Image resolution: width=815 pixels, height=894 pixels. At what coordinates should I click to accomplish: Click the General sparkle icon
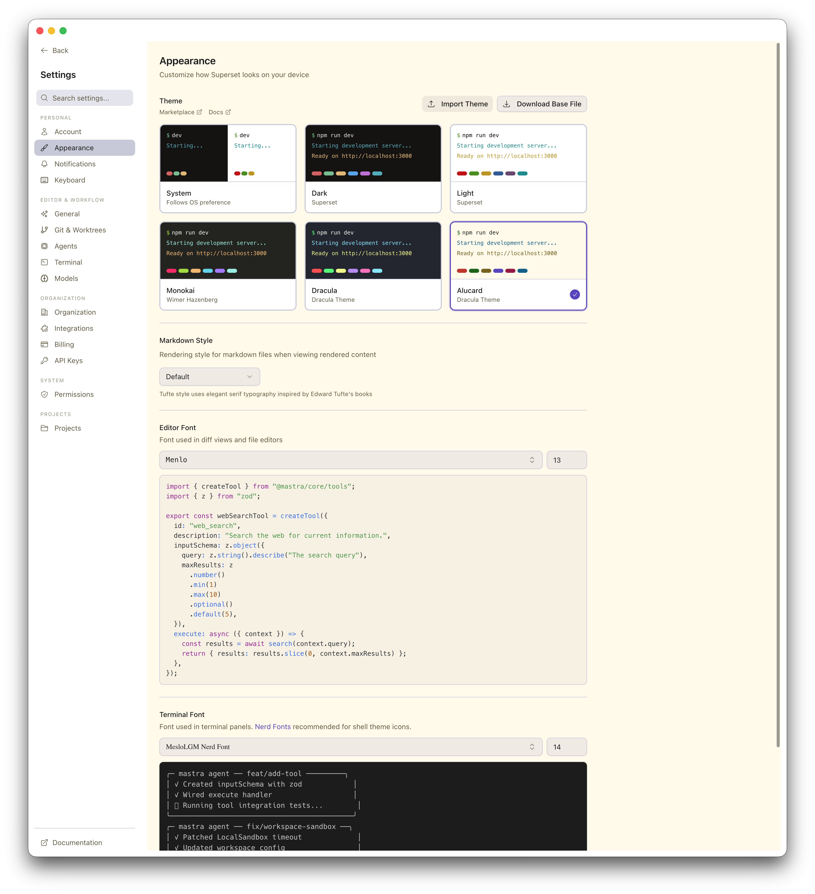[44, 214]
